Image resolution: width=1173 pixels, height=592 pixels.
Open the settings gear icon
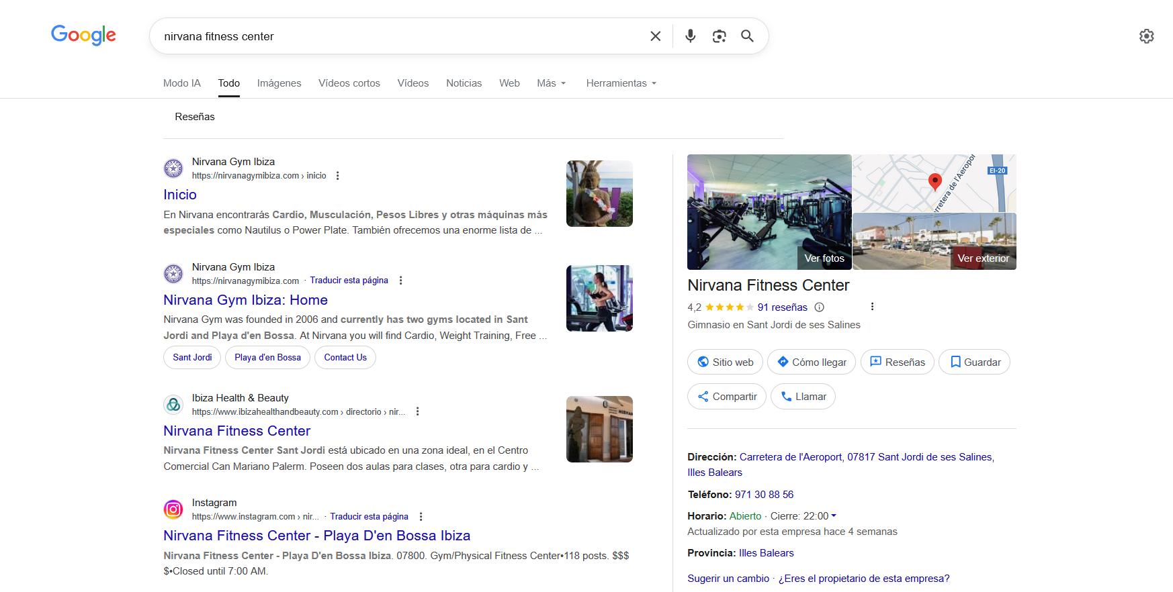click(1146, 36)
